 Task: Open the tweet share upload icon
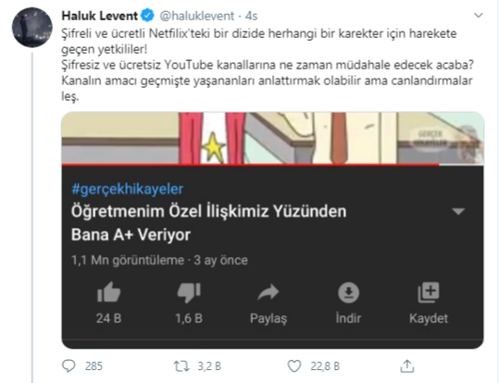tap(407, 365)
